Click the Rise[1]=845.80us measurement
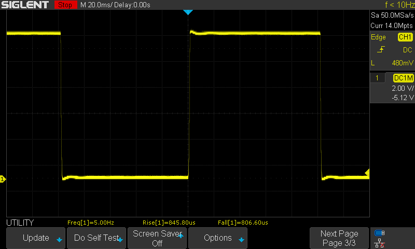Image resolution: width=415 pixels, height=249 pixels. (169, 223)
